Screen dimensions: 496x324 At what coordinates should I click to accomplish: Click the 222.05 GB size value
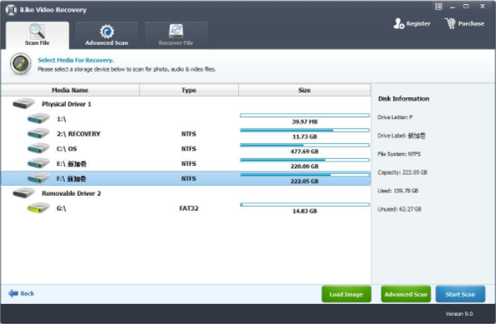[305, 182]
